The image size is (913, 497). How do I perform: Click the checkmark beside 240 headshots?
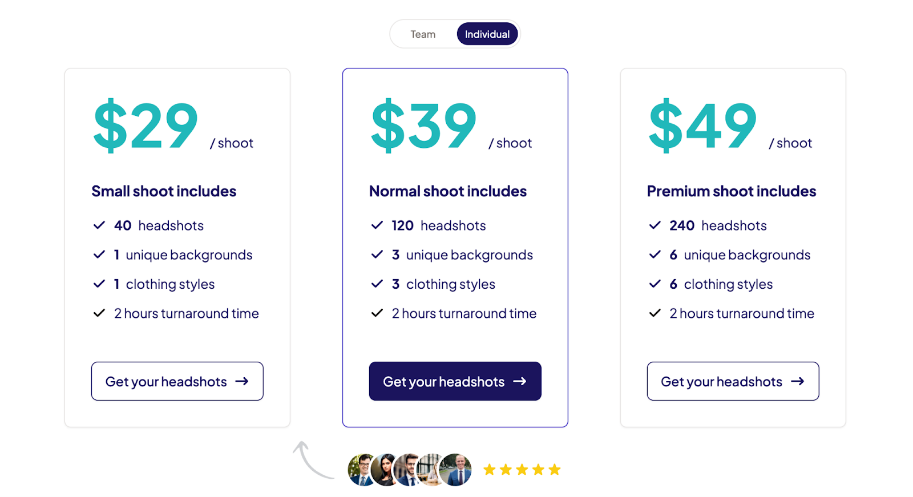[x=655, y=225]
